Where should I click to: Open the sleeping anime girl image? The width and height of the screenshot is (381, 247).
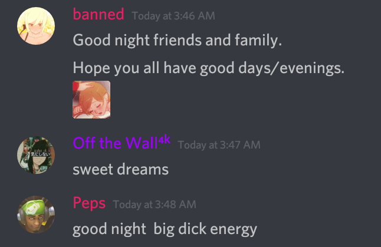pyautogui.click(x=91, y=100)
